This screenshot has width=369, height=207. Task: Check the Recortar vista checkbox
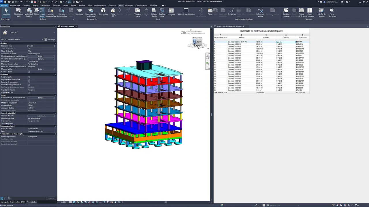[29, 77]
